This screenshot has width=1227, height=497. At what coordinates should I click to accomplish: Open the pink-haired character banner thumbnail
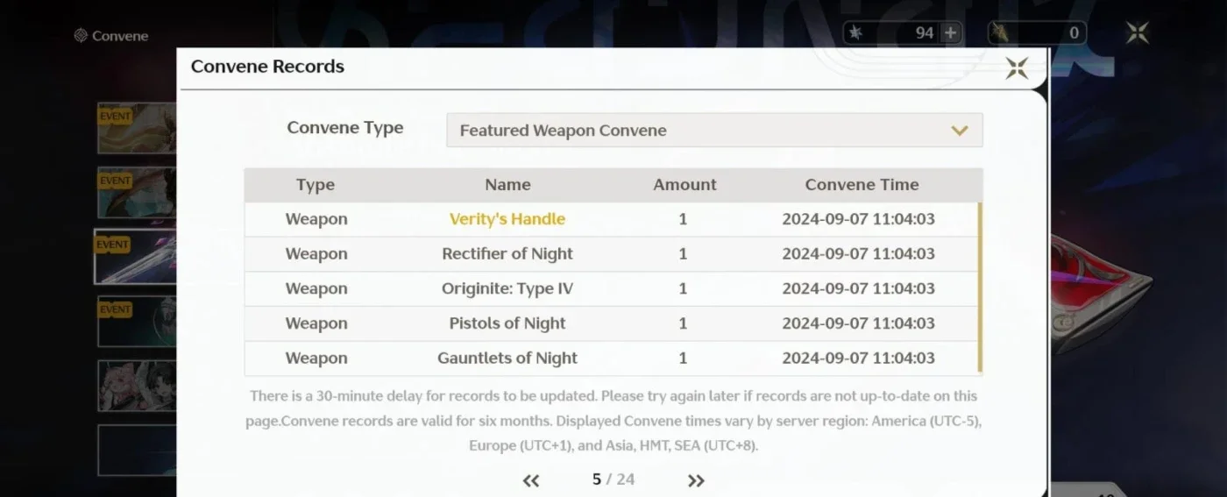coord(136,386)
